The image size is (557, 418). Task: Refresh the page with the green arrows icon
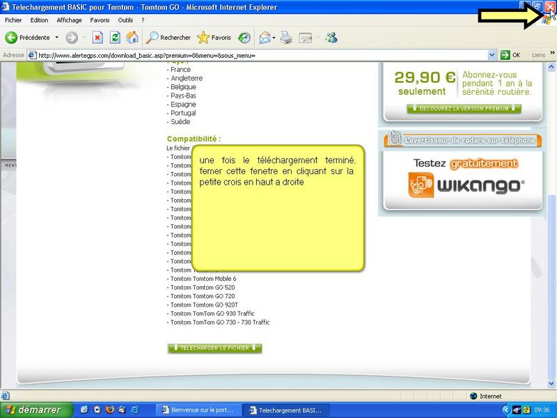point(115,38)
